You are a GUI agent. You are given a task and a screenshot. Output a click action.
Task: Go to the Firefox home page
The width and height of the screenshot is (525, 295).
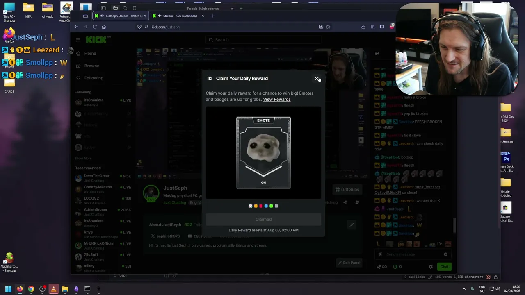pyautogui.click(x=104, y=27)
